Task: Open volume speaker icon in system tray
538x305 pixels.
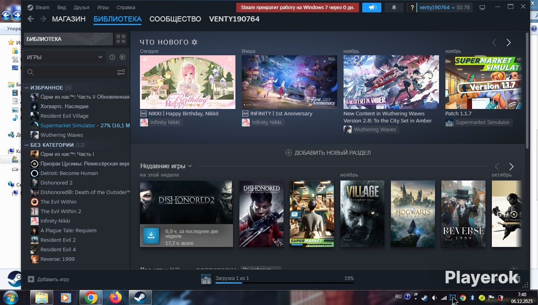Action: pyautogui.click(x=434, y=297)
